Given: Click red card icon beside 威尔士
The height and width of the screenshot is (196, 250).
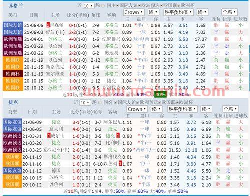Looking at the screenshot, I should 49,136.
